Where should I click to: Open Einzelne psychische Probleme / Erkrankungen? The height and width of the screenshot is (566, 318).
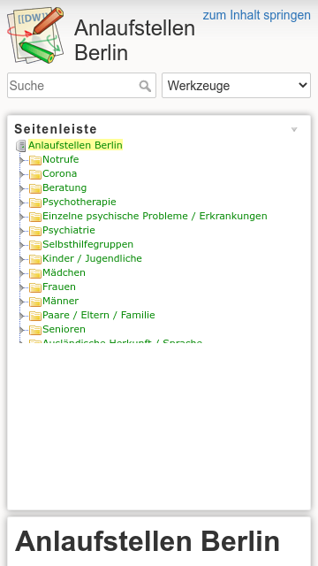pyautogui.click(x=155, y=216)
